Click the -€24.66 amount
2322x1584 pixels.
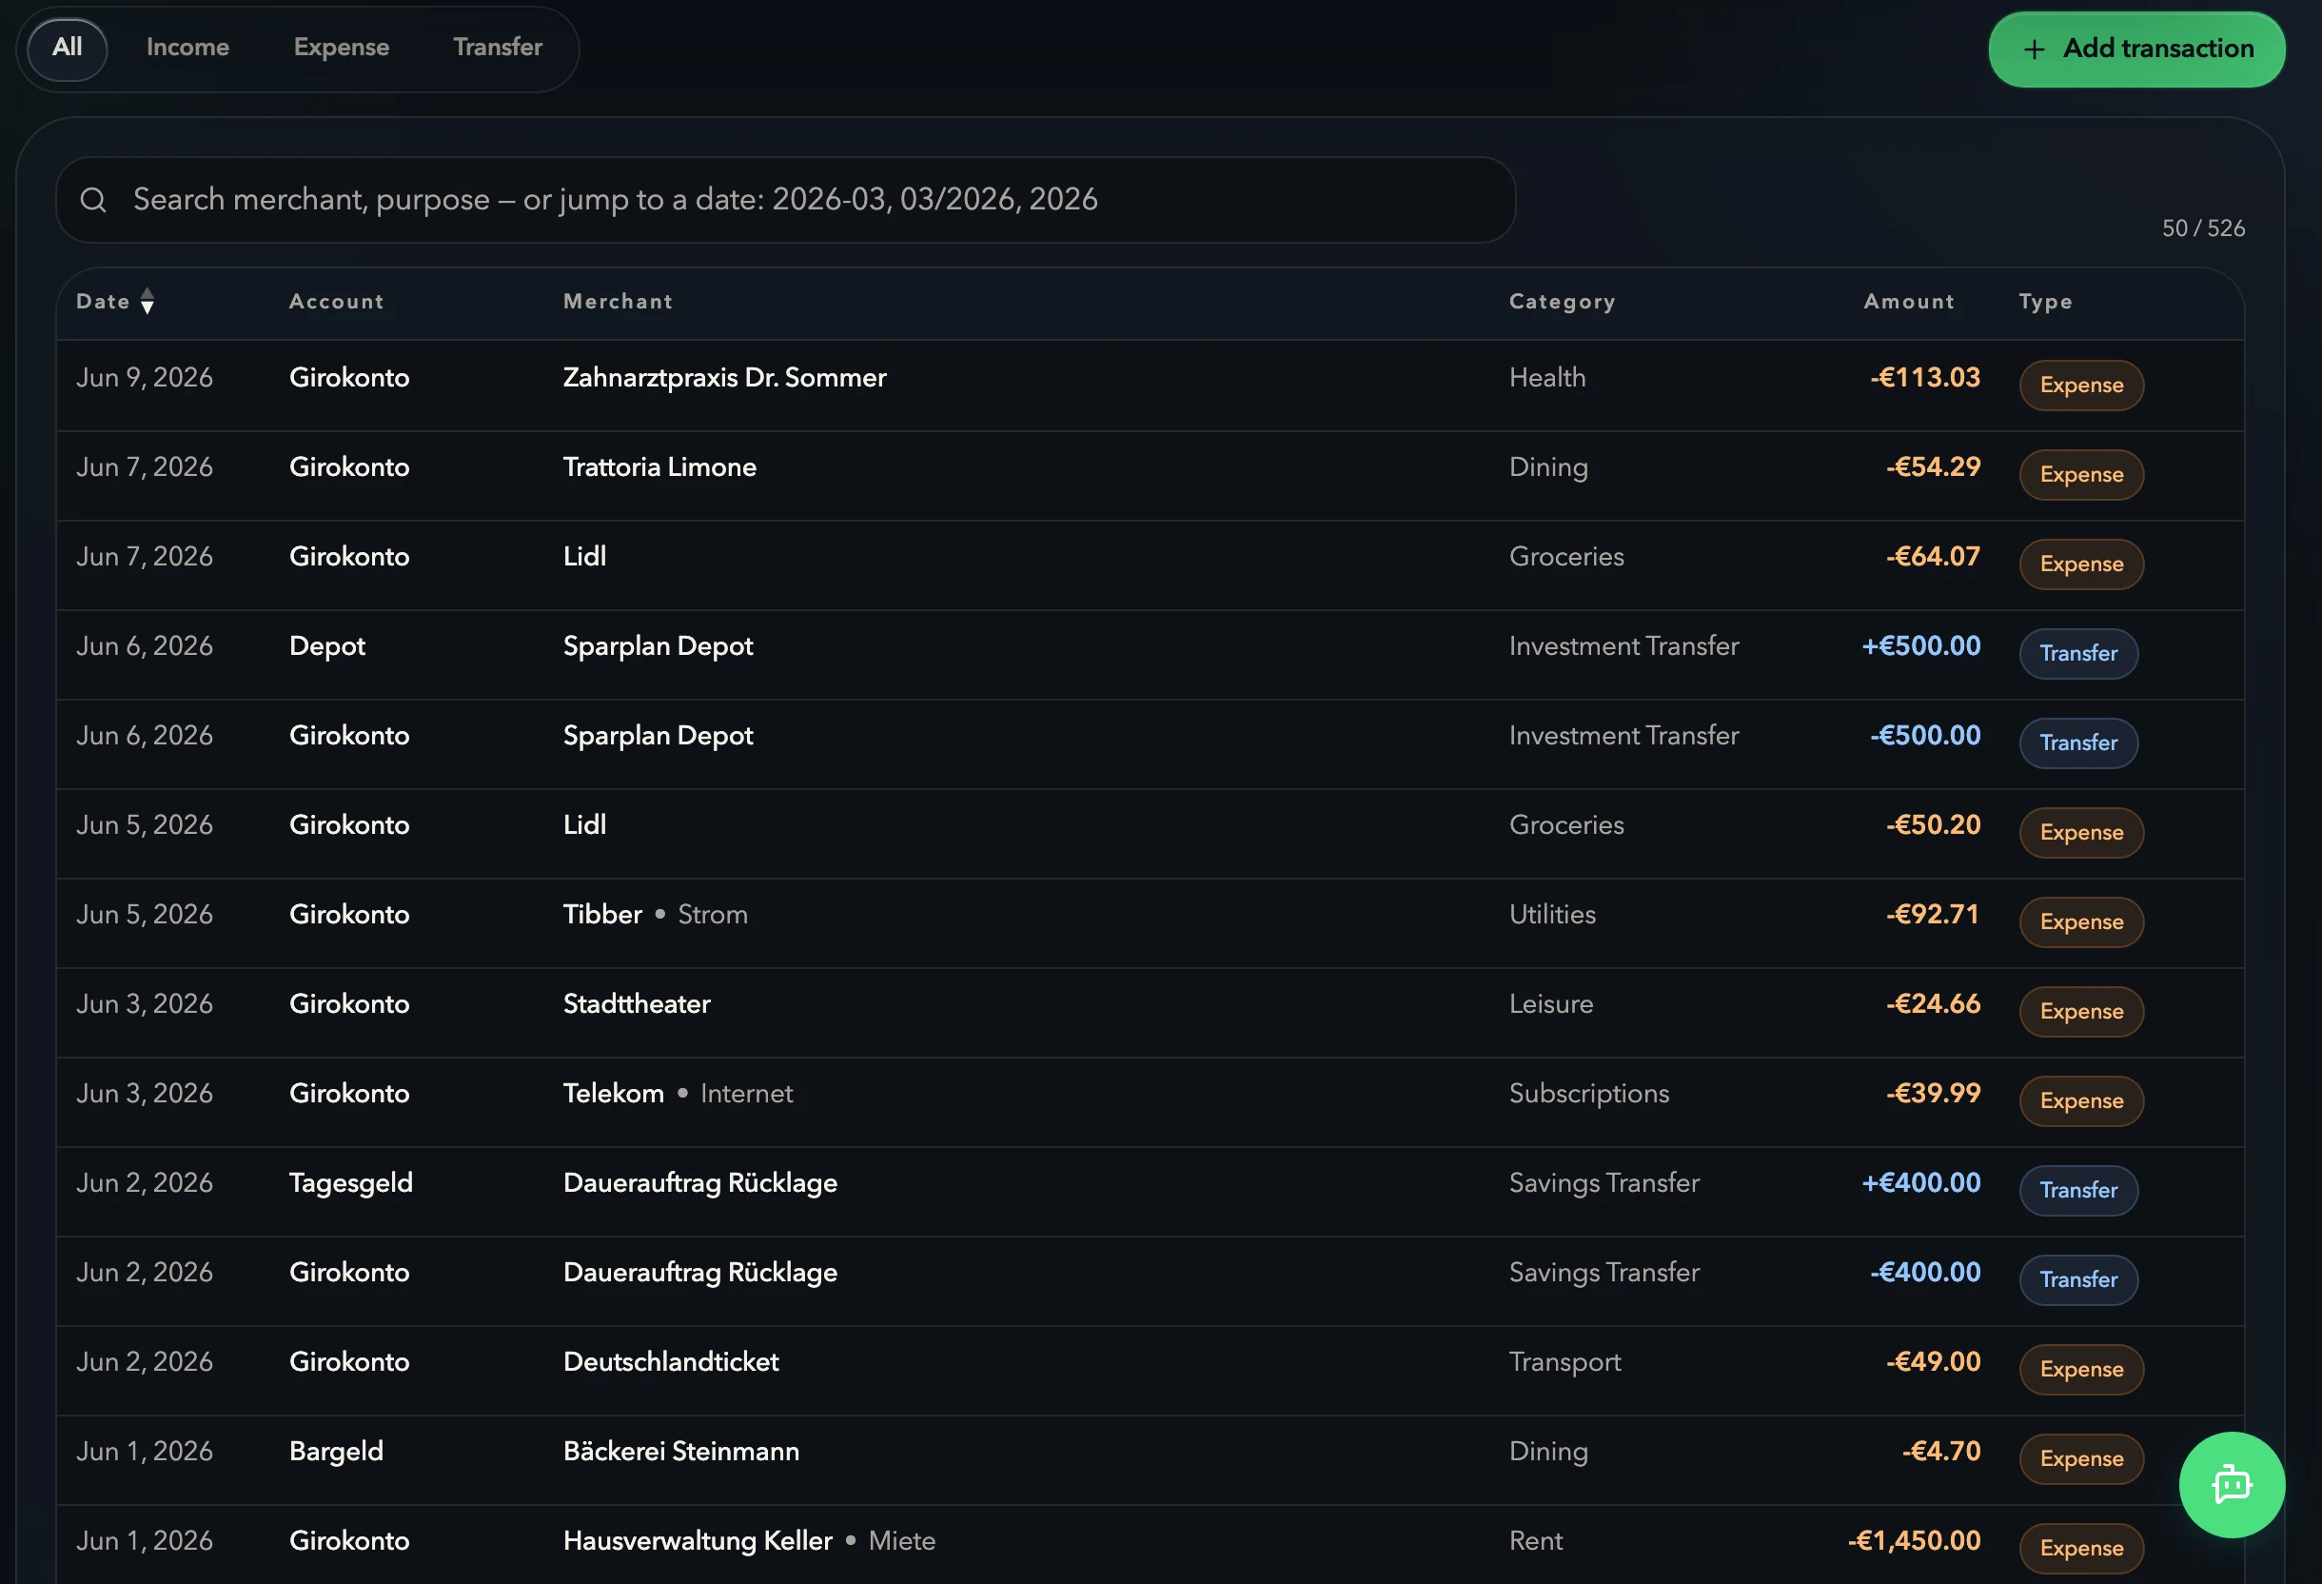pos(1933,1003)
